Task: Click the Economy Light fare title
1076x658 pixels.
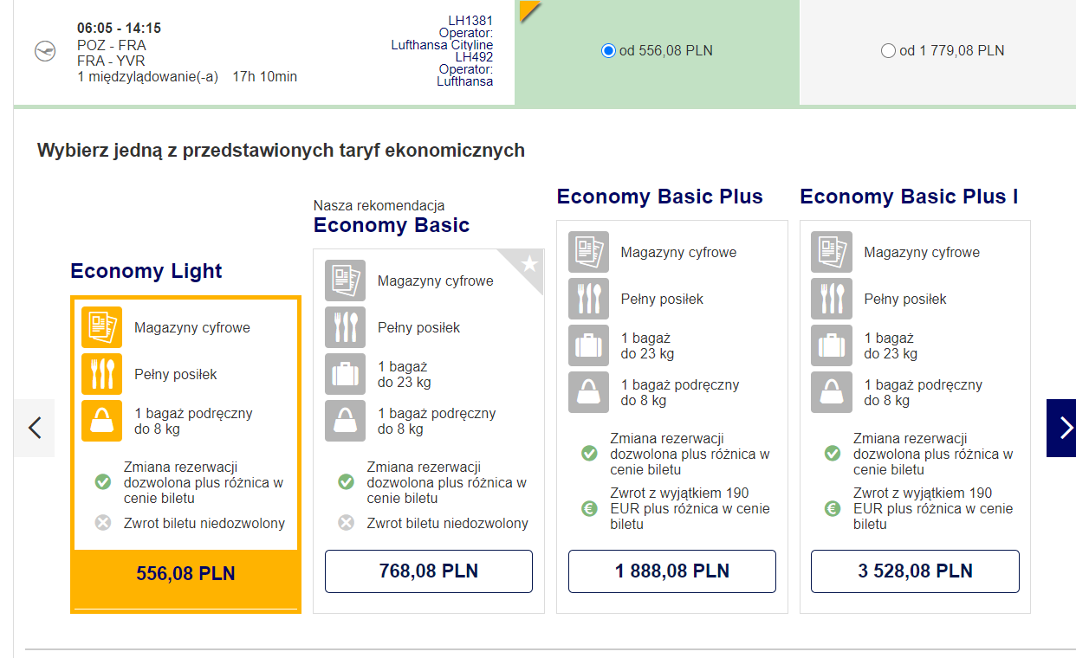Action: (x=146, y=271)
